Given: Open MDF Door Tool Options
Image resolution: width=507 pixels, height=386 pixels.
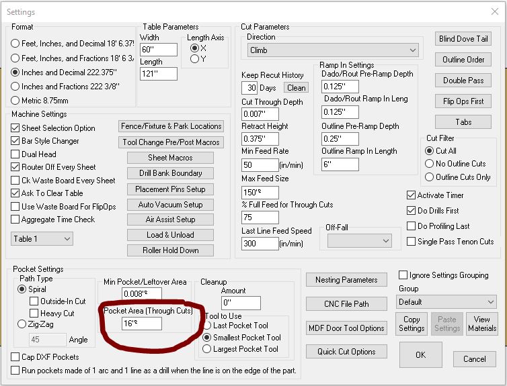Looking at the screenshot, I should click(346, 328).
